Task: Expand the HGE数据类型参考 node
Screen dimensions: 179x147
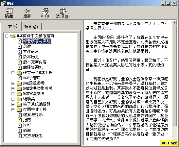Action: click(13, 88)
